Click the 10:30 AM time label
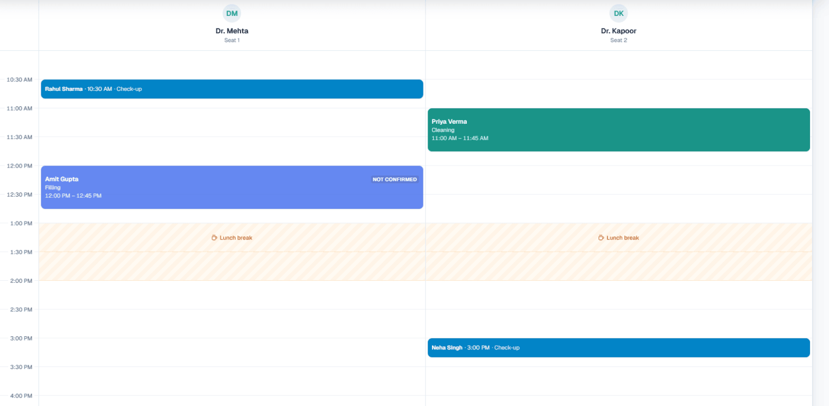This screenshot has height=406, width=829. [20, 80]
